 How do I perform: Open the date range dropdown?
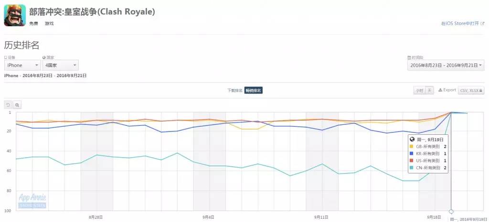click(x=446, y=65)
